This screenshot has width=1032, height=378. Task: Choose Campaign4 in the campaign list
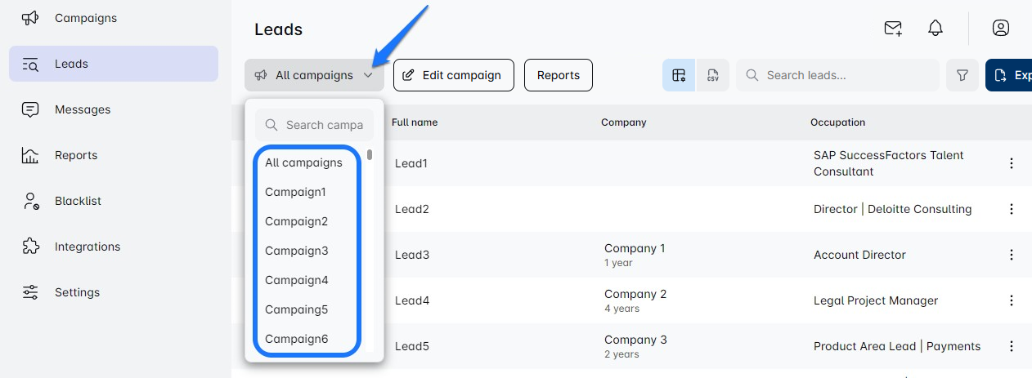pos(296,280)
